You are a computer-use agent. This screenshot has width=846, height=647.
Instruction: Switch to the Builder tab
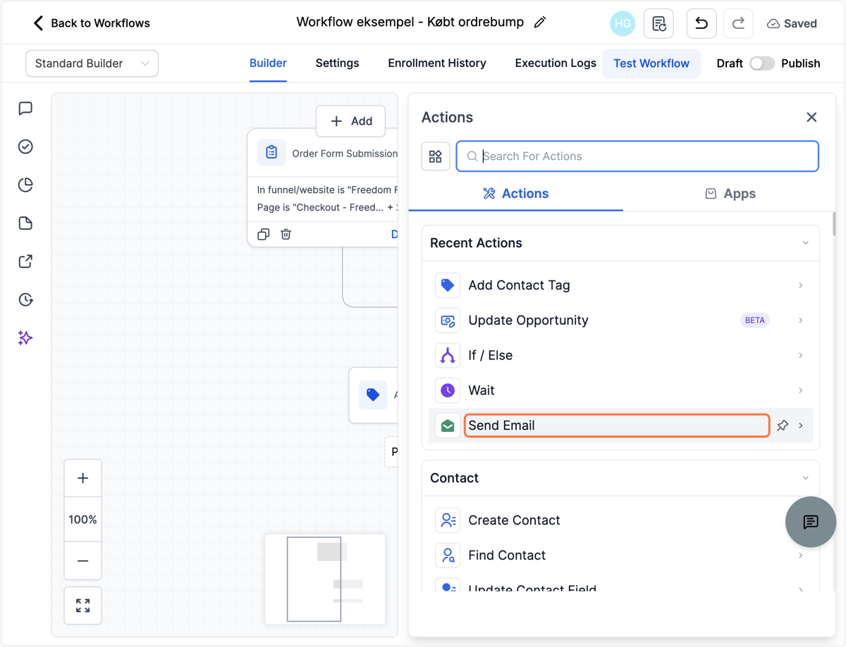coord(268,63)
